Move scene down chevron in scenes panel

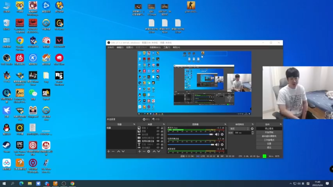123,151
